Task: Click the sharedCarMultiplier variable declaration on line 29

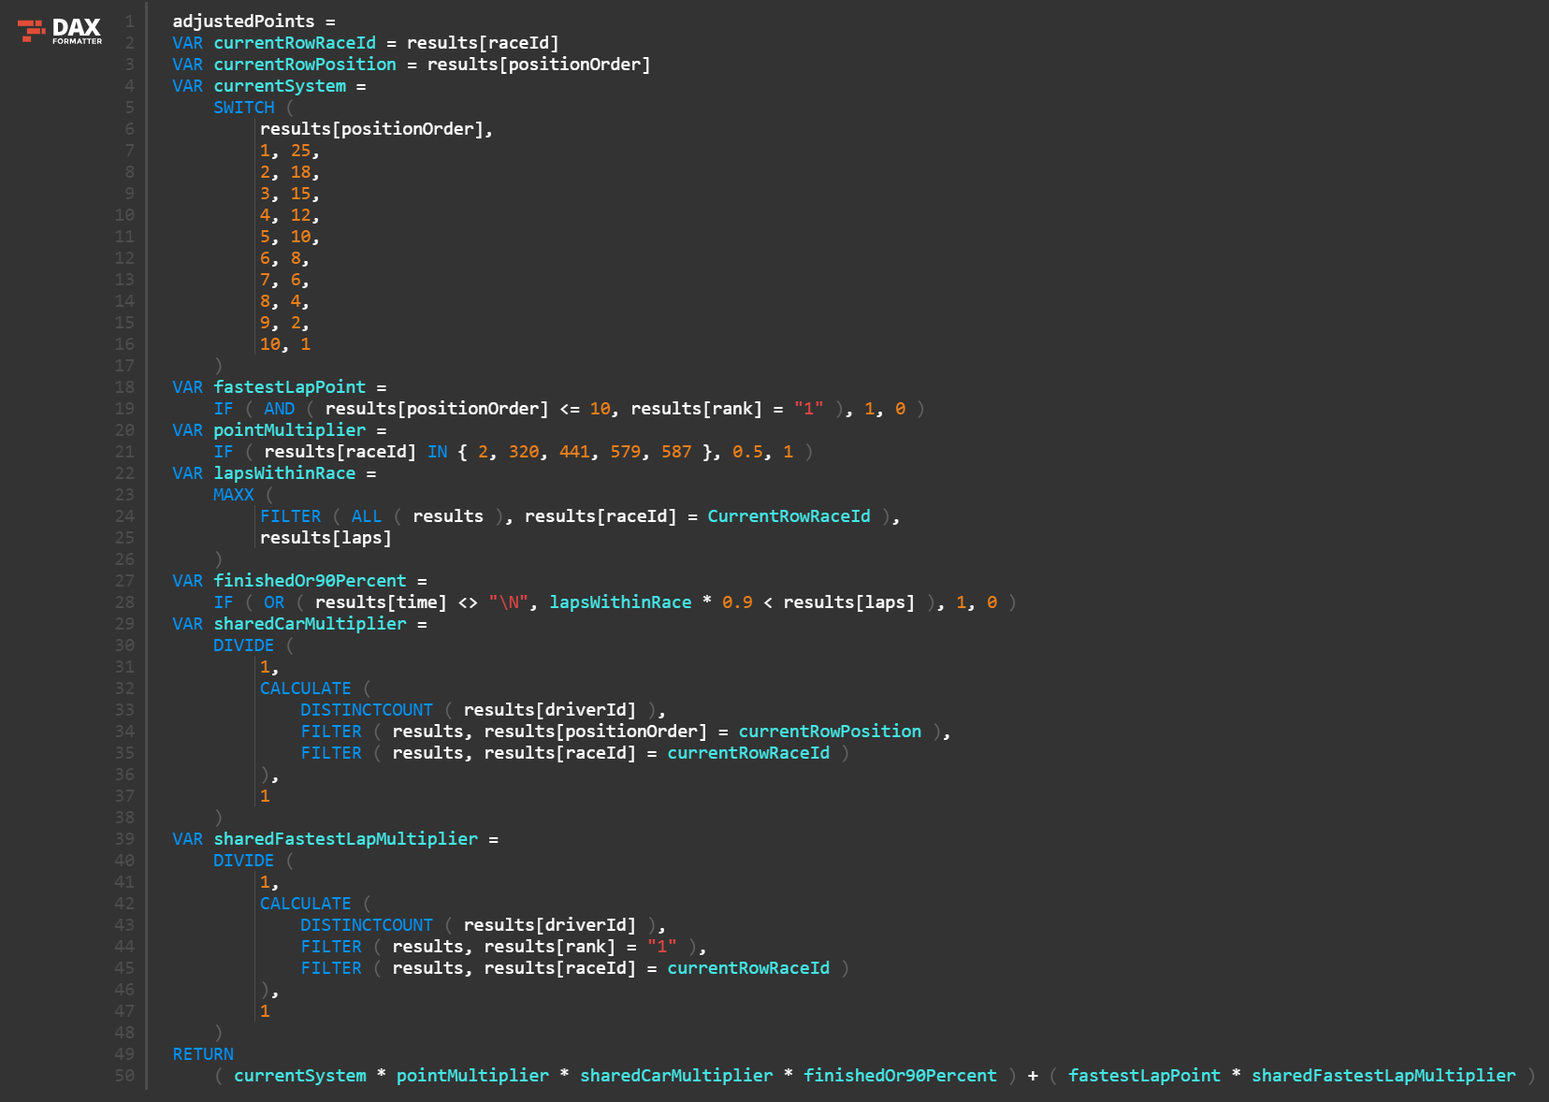Action: pos(310,624)
